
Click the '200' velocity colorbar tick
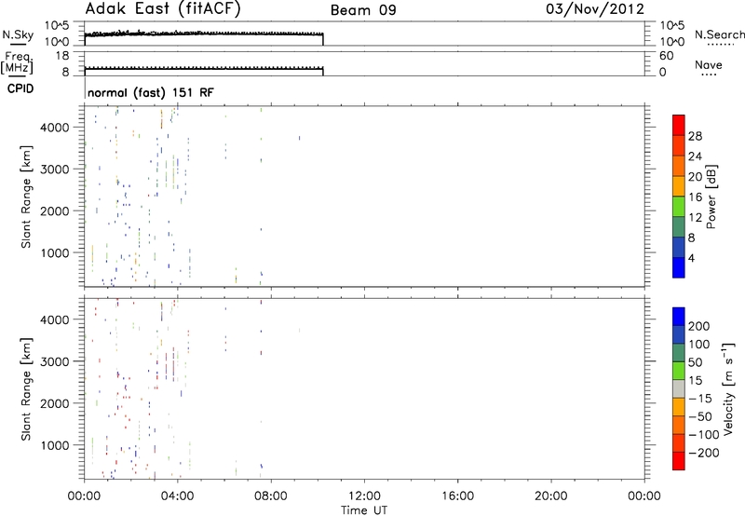point(699,326)
